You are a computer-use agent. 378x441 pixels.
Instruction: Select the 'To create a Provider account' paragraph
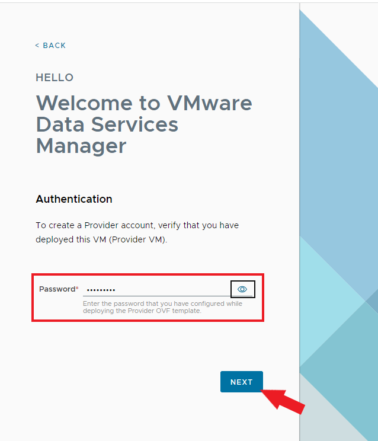point(137,232)
